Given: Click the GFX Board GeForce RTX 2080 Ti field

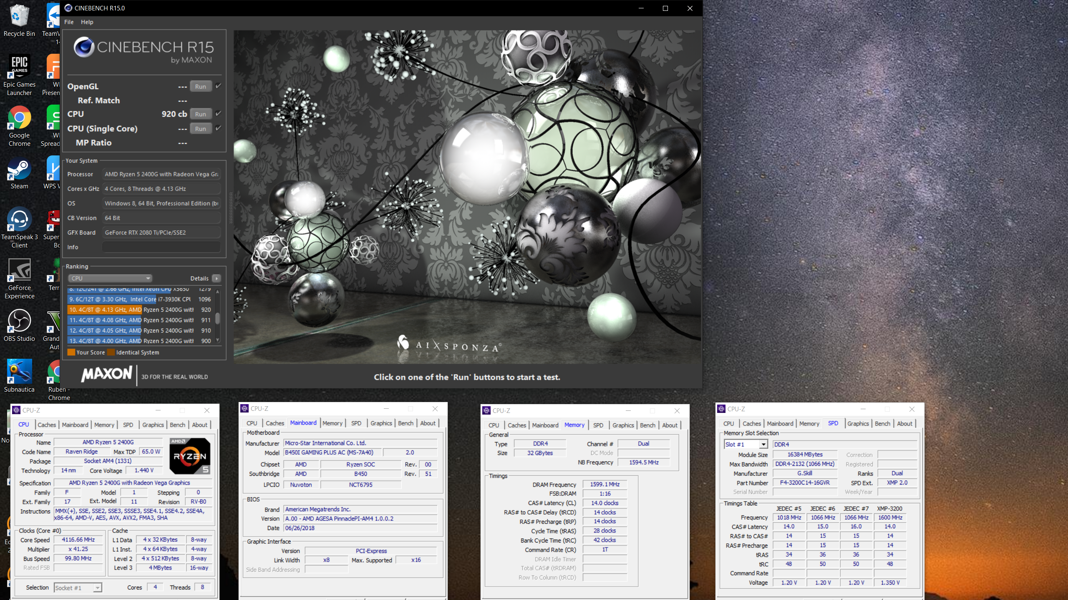Looking at the screenshot, I should (x=161, y=232).
